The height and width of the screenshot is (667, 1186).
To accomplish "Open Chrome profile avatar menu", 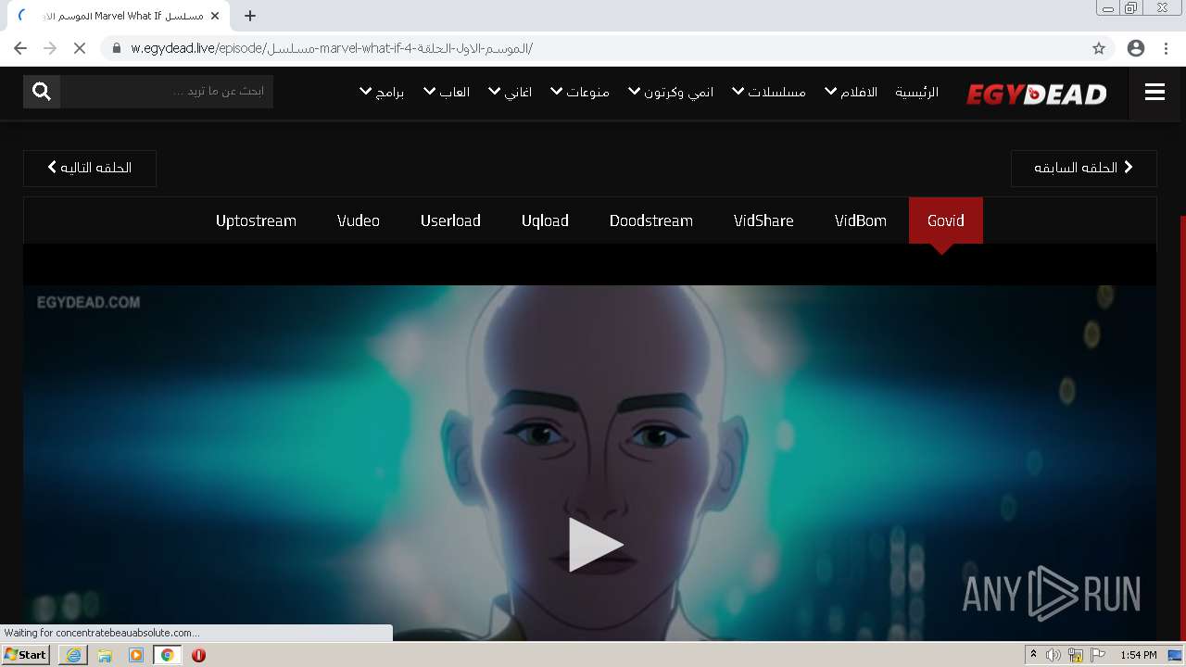I will (1136, 48).
